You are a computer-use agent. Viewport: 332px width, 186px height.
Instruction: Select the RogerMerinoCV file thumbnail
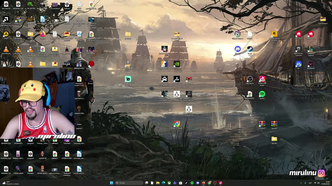pyautogui.click(x=67, y=50)
